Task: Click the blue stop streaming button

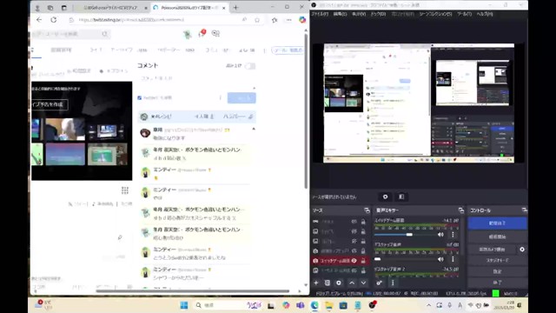Action: (497, 223)
